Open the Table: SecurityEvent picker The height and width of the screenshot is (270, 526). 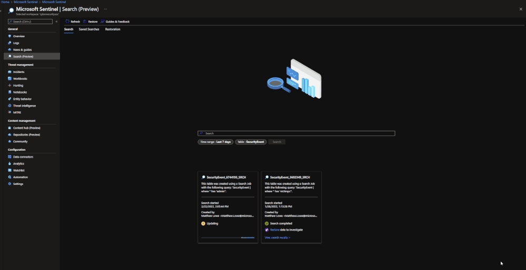(x=251, y=142)
